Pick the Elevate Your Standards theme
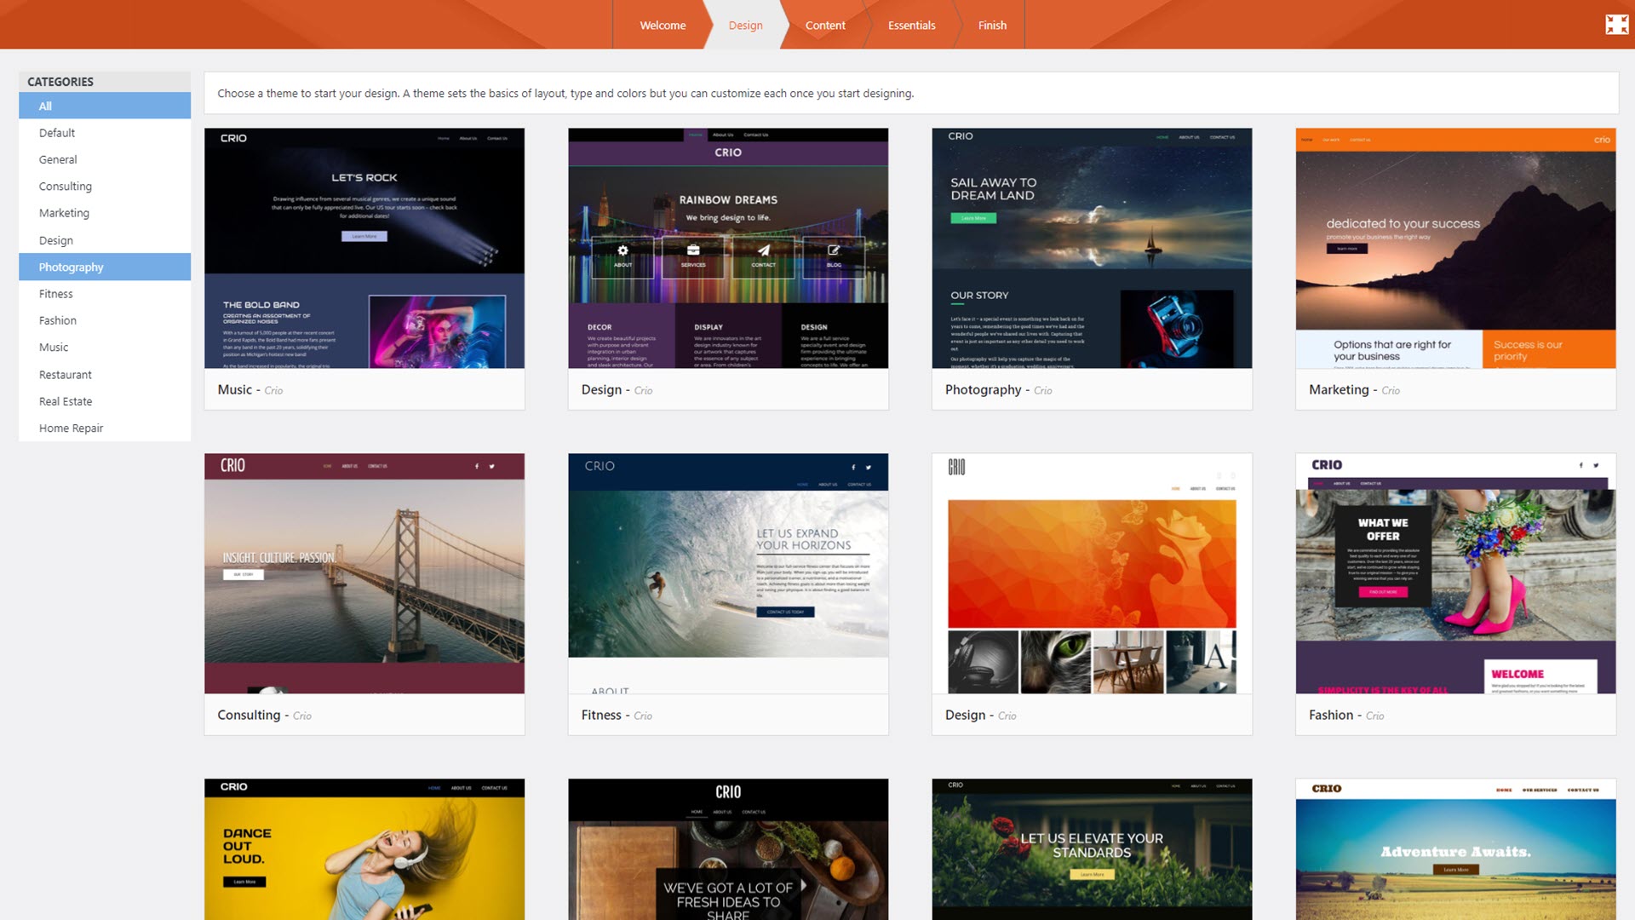Screen dimensions: 1635x920 pyautogui.click(x=1092, y=849)
